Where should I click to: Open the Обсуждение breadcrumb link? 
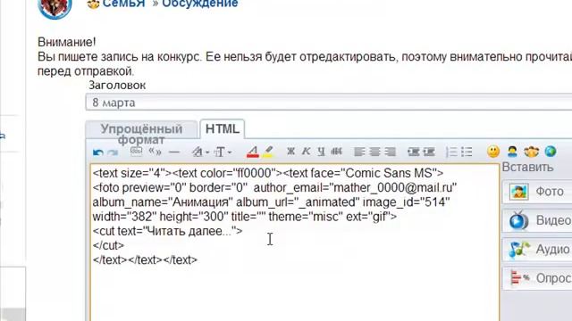(200, 4)
